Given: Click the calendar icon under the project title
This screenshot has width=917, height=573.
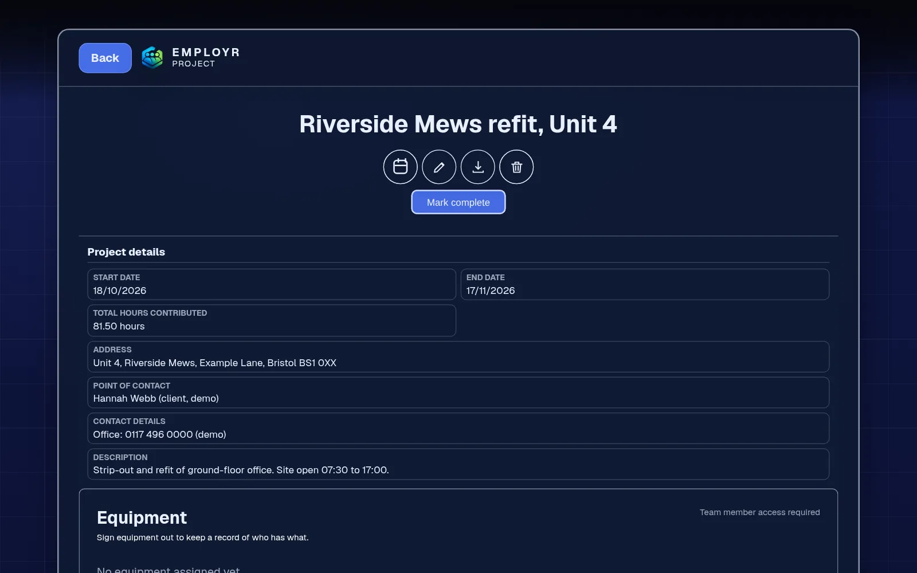Looking at the screenshot, I should (x=400, y=167).
